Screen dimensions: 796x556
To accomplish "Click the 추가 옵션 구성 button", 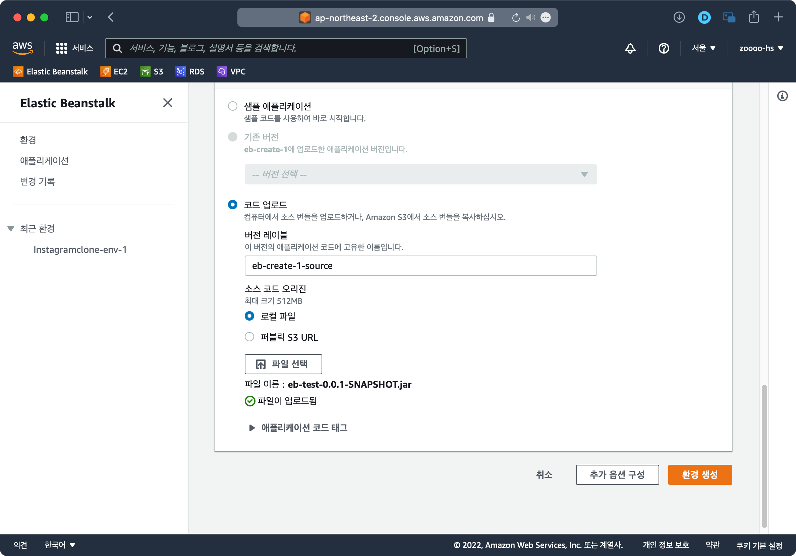I will click(x=617, y=475).
